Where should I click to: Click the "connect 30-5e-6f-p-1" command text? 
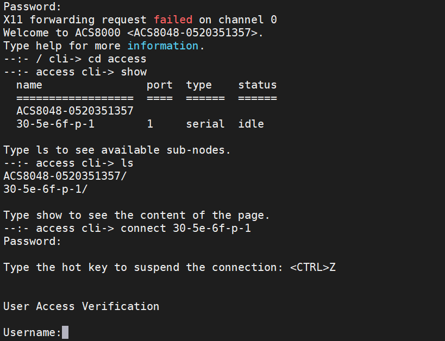coord(186,228)
